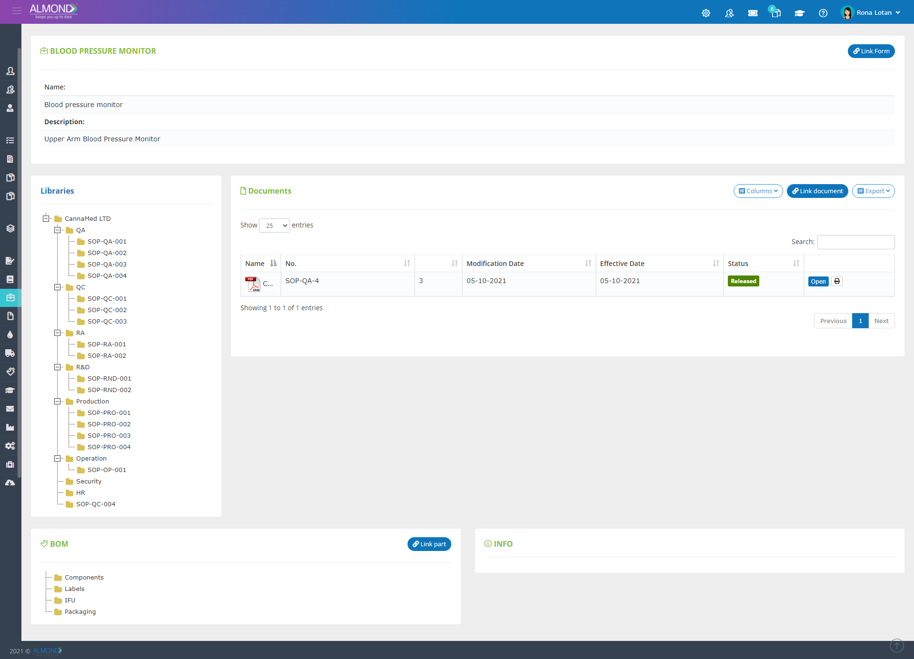Click the cloud upload icon in sidebar
914x659 pixels.
(x=10, y=482)
